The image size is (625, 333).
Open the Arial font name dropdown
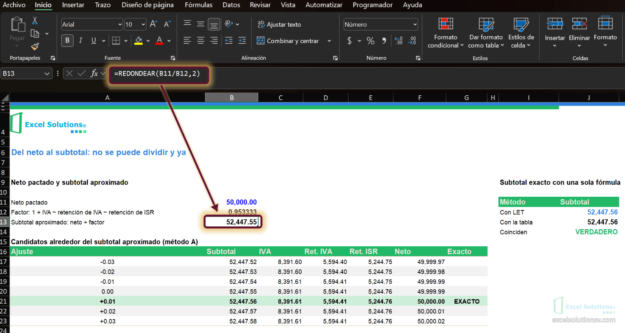pyautogui.click(x=120, y=24)
